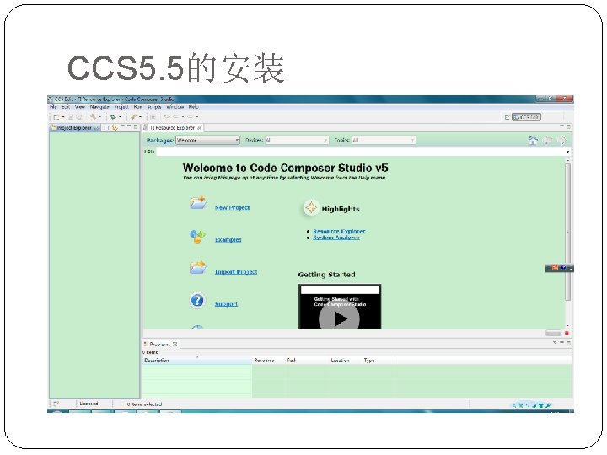This screenshot has height=455, width=607.
Task: Click the Home icon in Resource Explorer
Action: [533, 141]
